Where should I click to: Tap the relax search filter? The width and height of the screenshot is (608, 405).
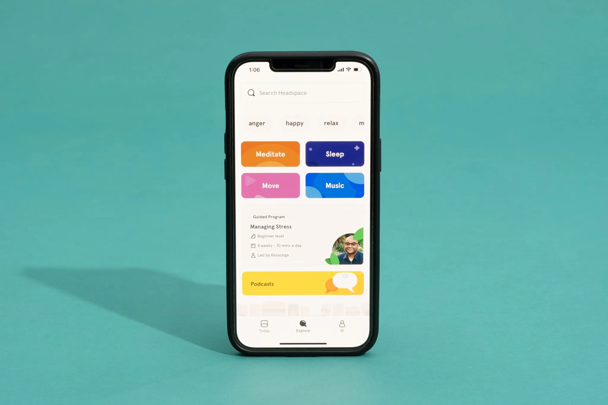pyautogui.click(x=331, y=123)
